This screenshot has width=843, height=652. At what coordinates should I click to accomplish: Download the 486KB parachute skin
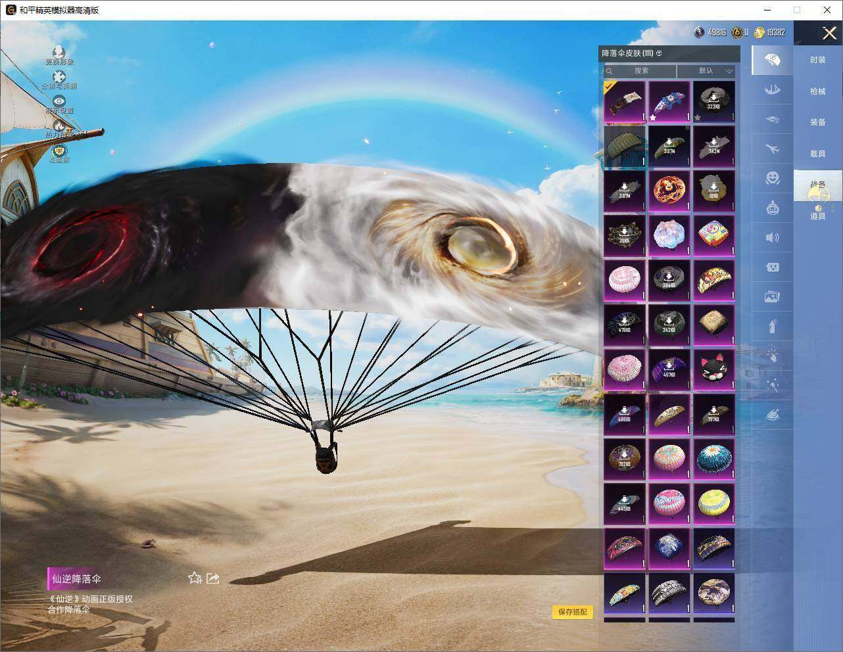pos(625,414)
